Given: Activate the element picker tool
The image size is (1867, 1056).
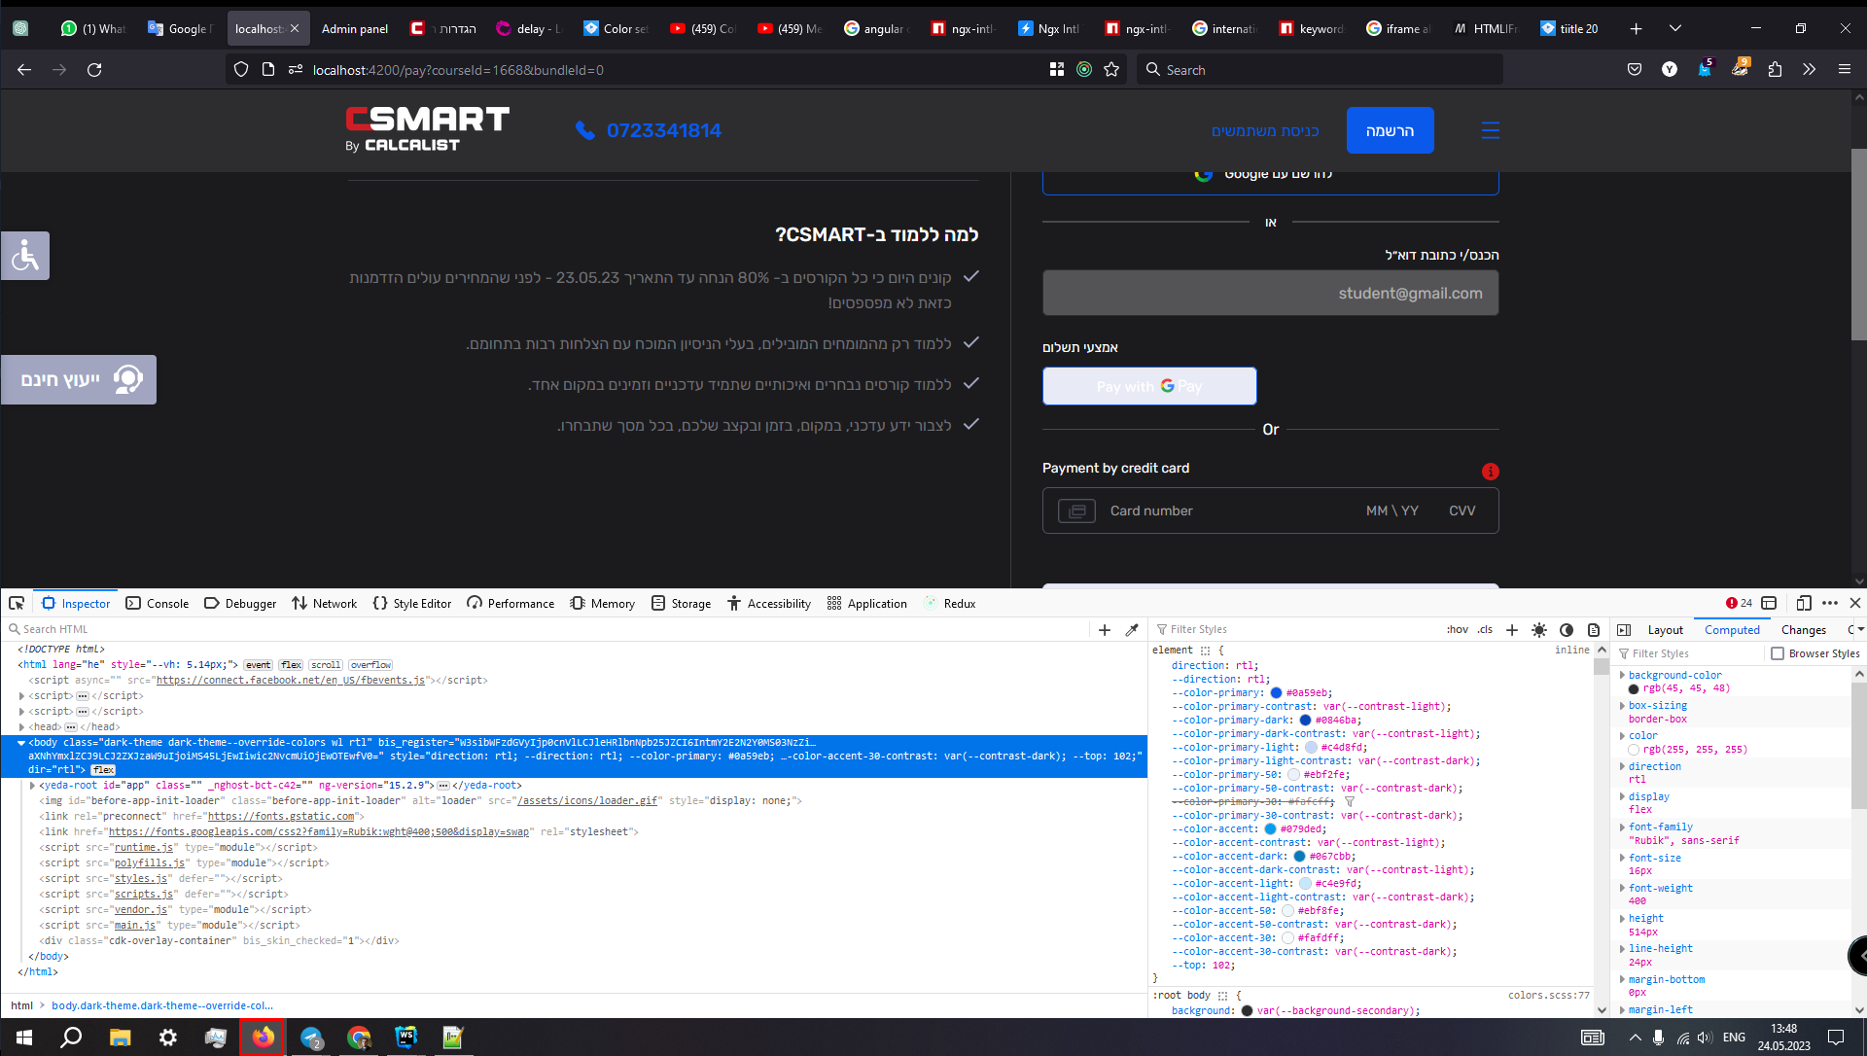Looking at the screenshot, I should click(17, 603).
